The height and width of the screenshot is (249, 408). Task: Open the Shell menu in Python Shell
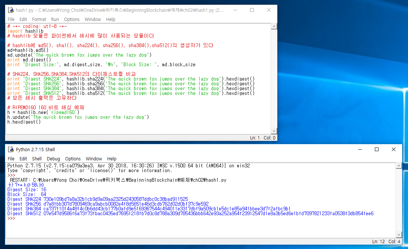pyautogui.click(x=36, y=159)
